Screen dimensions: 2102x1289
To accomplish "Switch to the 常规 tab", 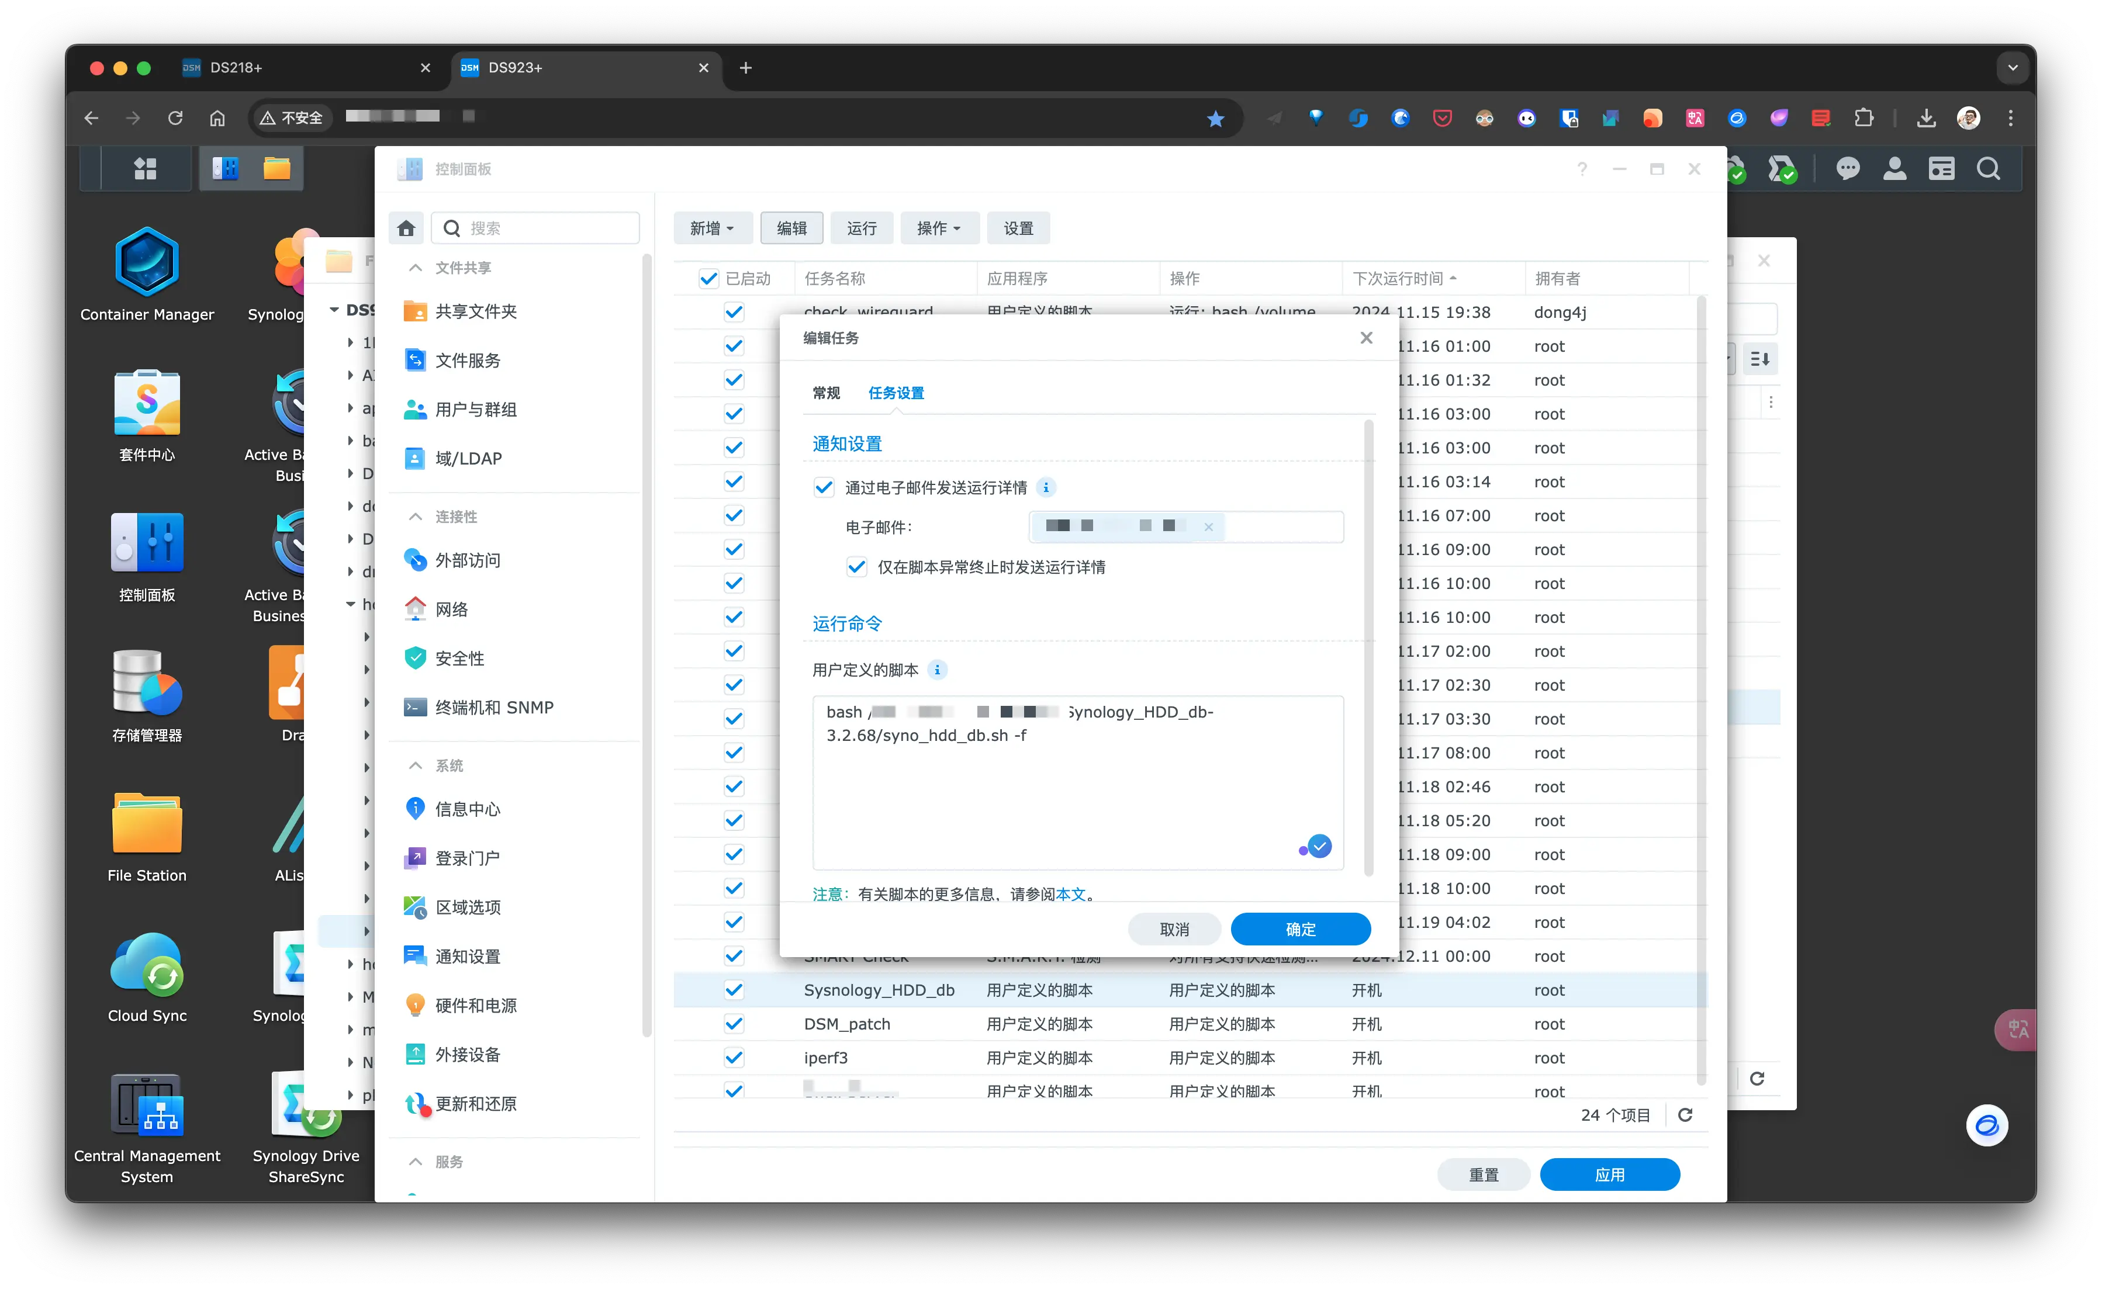I will [x=826, y=393].
